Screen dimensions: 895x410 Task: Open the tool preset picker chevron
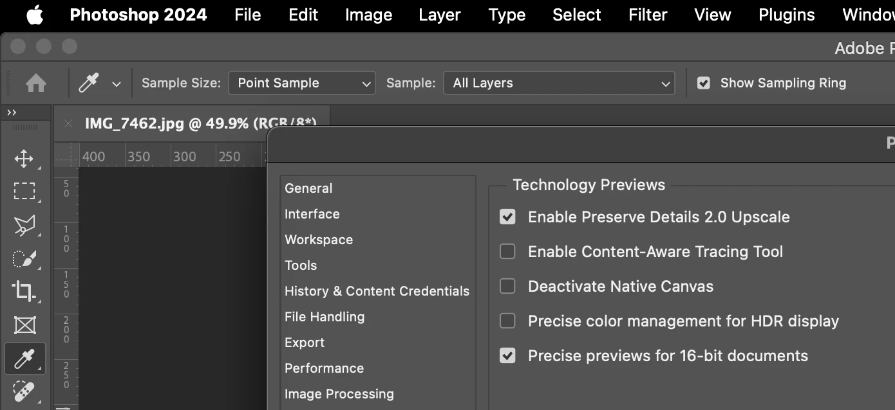click(117, 84)
